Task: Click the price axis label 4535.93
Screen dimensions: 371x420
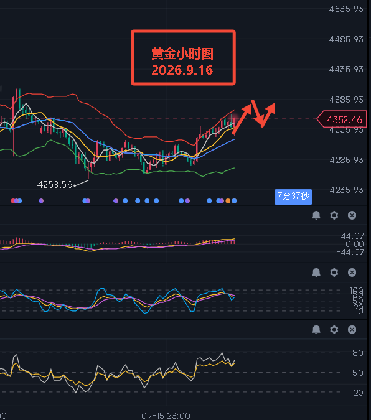Action: click(x=346, y=9)
